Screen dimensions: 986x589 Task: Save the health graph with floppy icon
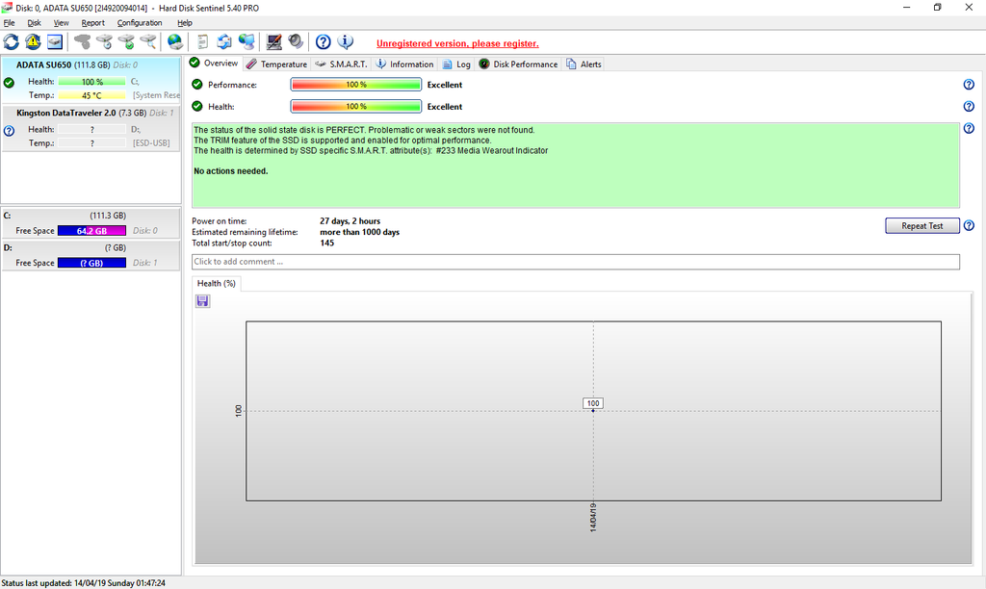click(202, 301)
